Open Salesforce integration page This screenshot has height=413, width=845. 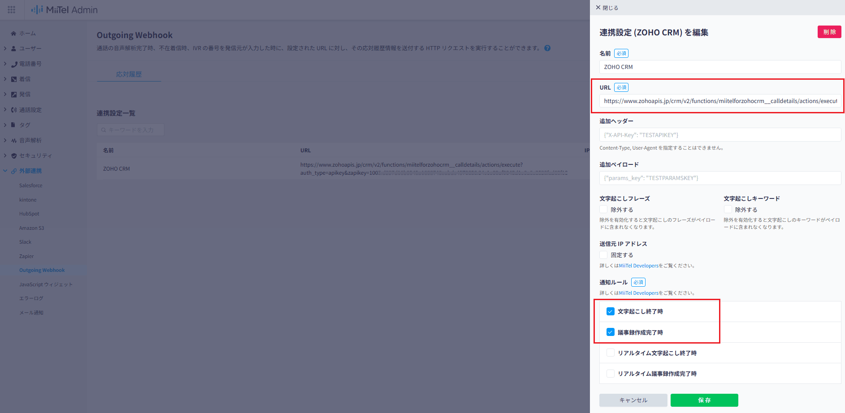click(31, 185)
